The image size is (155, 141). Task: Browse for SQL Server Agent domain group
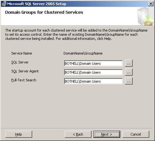click(129, 72)
